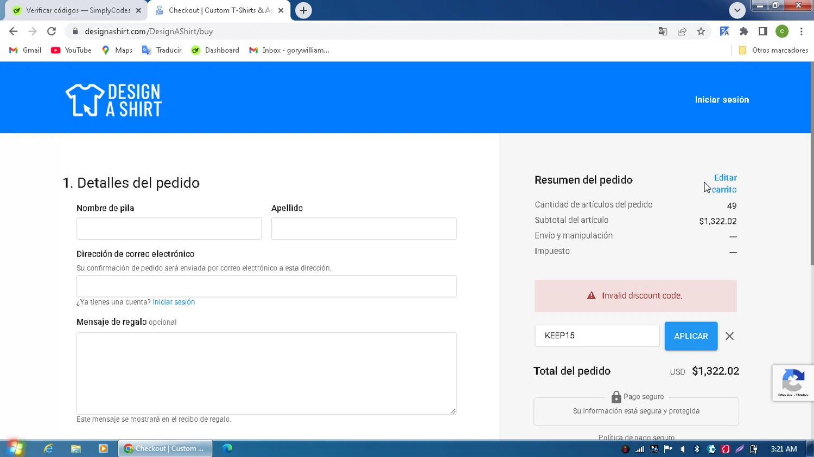Open the Windows Start button
Screen dimensions: 814x457
(15, 448)
